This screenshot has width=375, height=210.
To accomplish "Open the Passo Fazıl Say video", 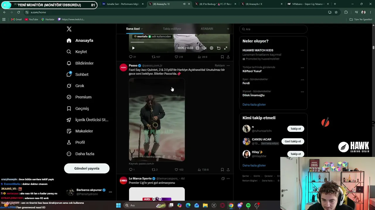I will [157, 120].
